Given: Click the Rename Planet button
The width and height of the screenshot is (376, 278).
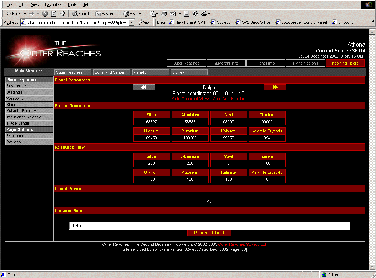Looking at the screenshot, I should pos(209,233).
